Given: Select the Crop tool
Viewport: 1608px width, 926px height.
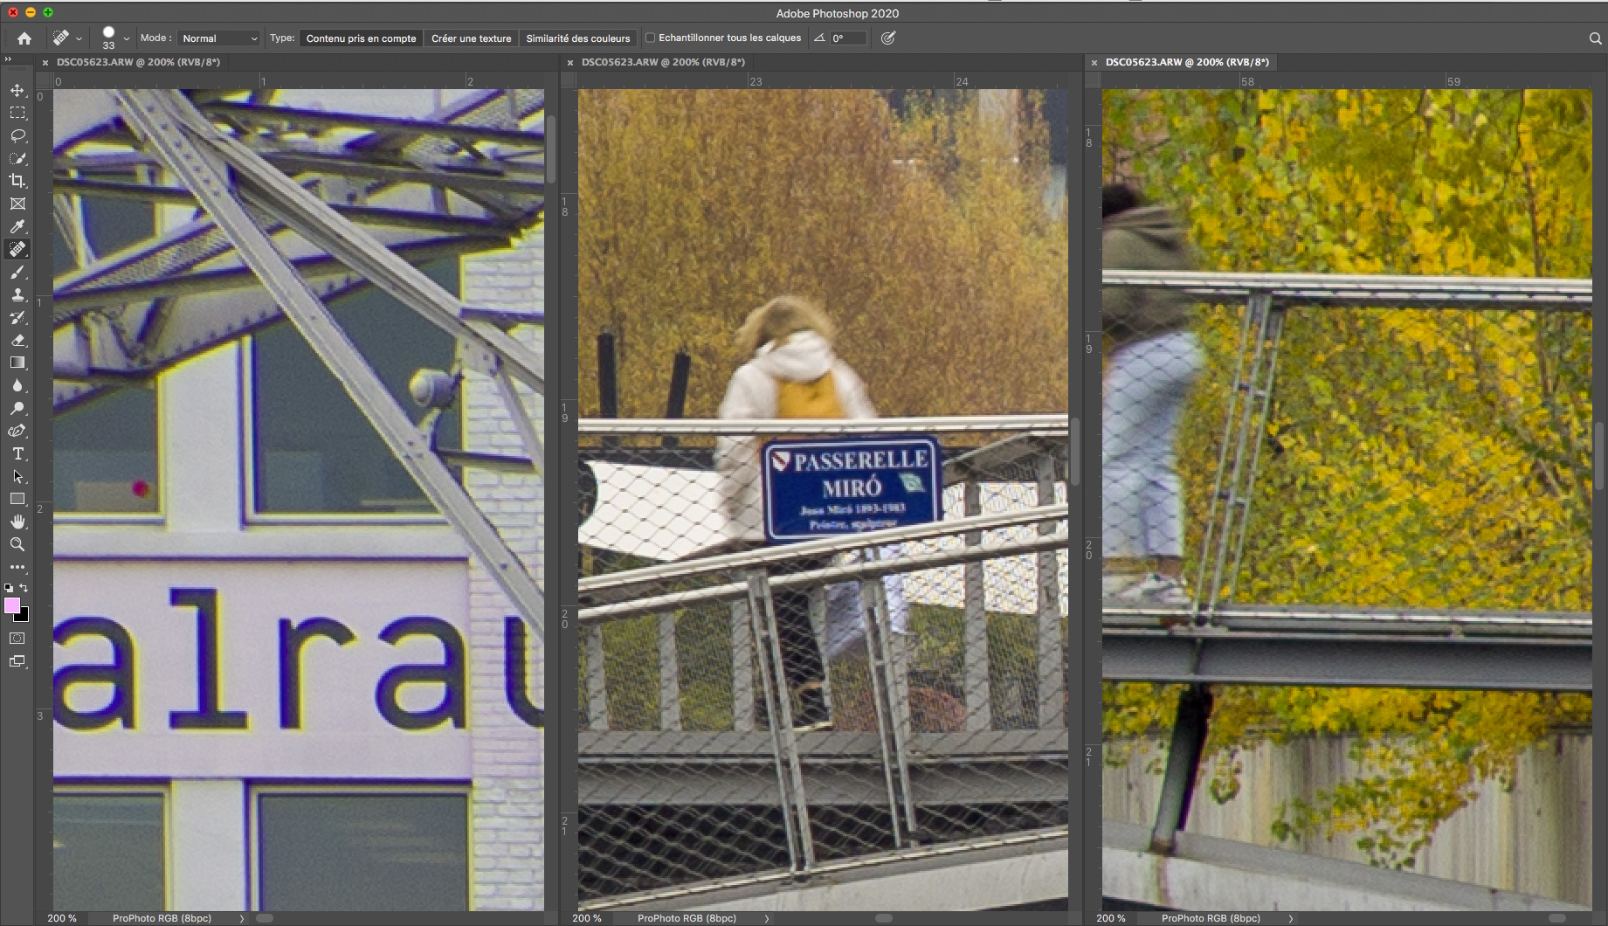Looking at the screenshot, I should (x=17, y=181).
